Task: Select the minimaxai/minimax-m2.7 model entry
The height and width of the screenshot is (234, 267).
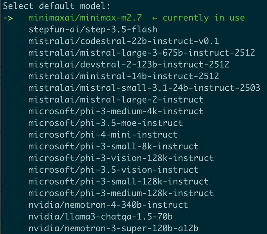Action: pyautogui.click(x=85, y=18)
